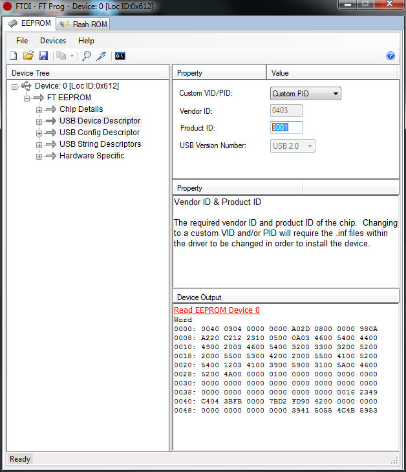The image size is (406, 472).
Task: Expand the Hardware Specific node
Action: (x=39, y=156)
